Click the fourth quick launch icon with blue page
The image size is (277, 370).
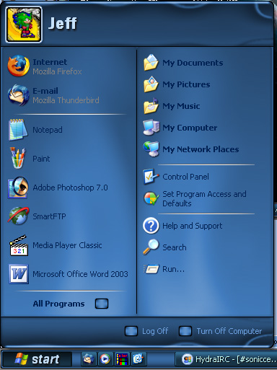click(138, 359)
